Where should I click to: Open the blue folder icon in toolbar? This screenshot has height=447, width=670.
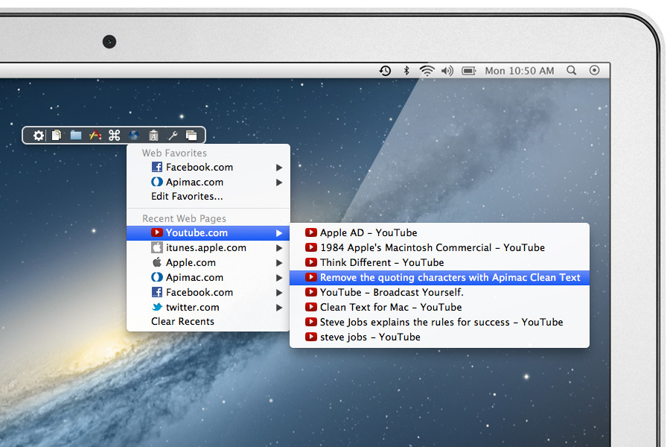(x=76, y=135)
